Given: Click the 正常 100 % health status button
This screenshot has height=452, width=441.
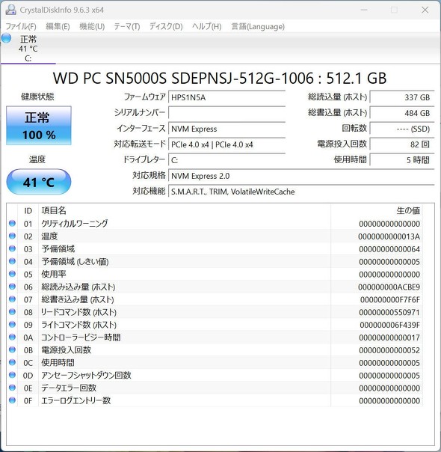Looking at the screenshot, I should (x=39, y=126).
